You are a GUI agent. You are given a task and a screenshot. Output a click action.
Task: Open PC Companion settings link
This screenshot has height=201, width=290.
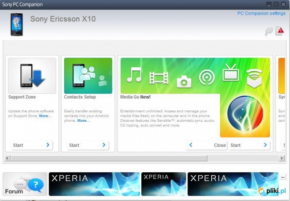pyautogui.click(x=261, y=13)
